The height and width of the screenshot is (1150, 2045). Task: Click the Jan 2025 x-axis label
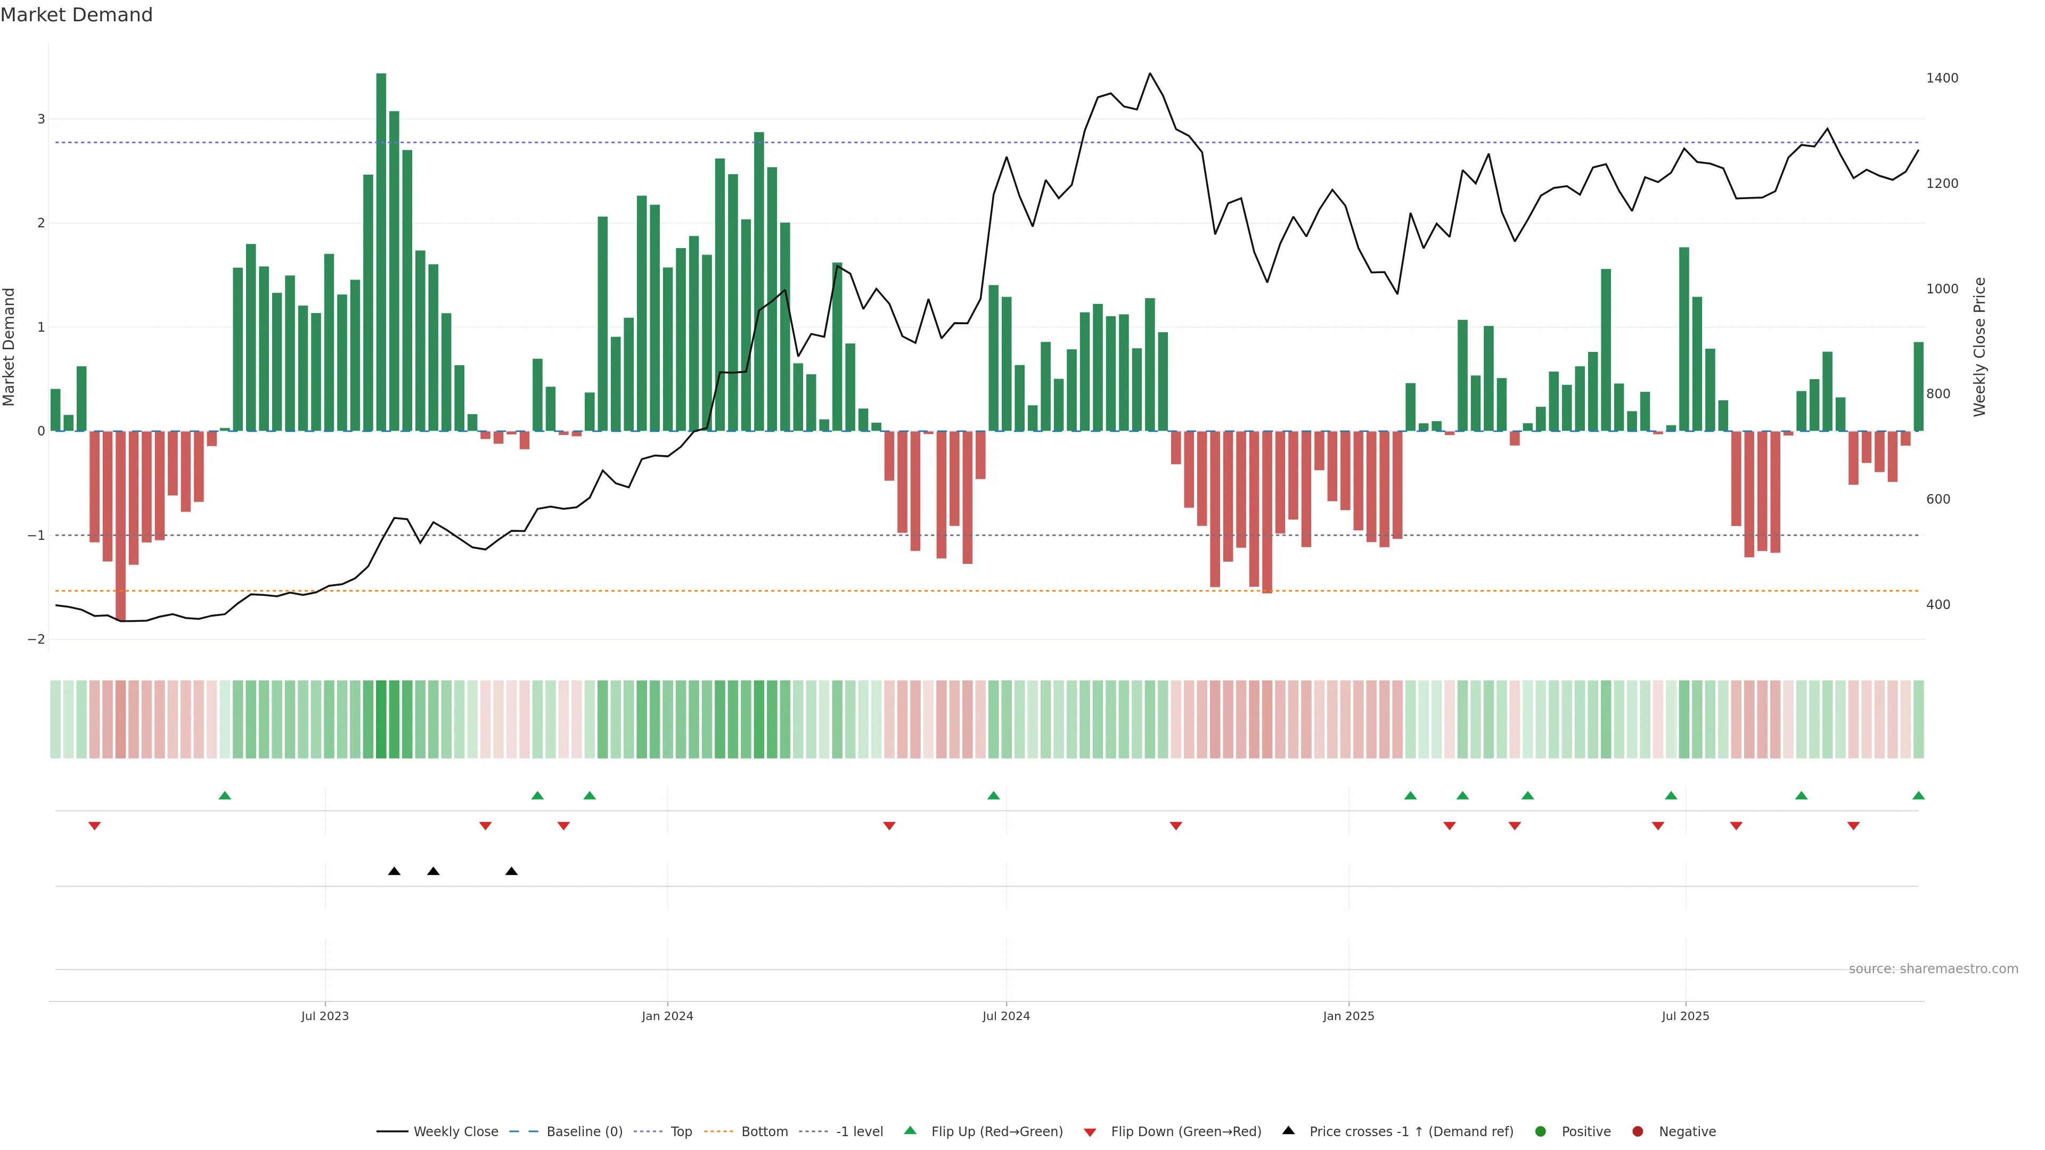tap(1348, 1016)
